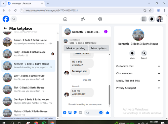
Task: Click Mark as pending button
Action: pyautogui.click(x=76, y=48)
